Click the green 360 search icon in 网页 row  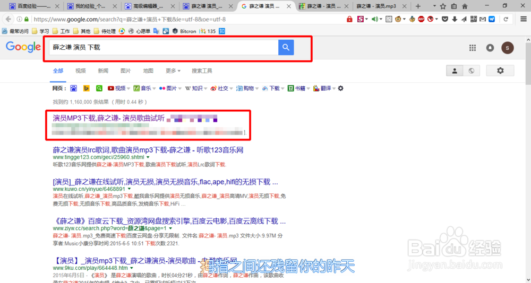point(99,89)
